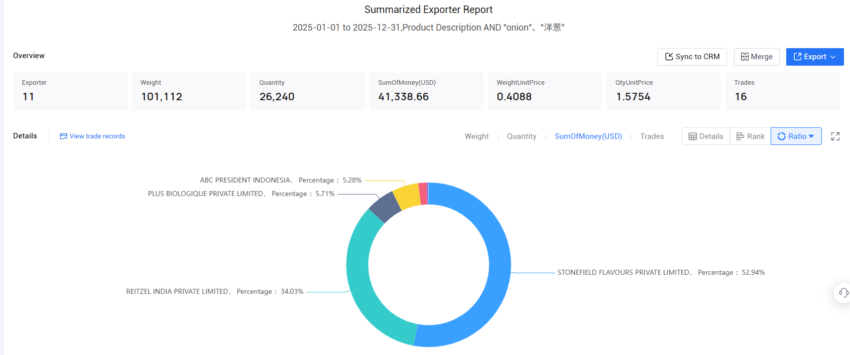The height and width of the screenshot is (355, 850).
Task: Open the Export dropdown
Action: coord(815,57)
